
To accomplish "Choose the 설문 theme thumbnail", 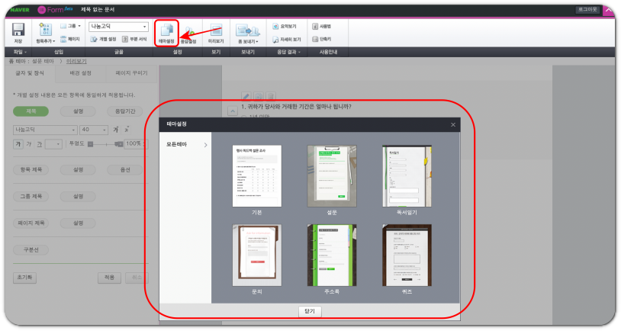I will 332,175.
